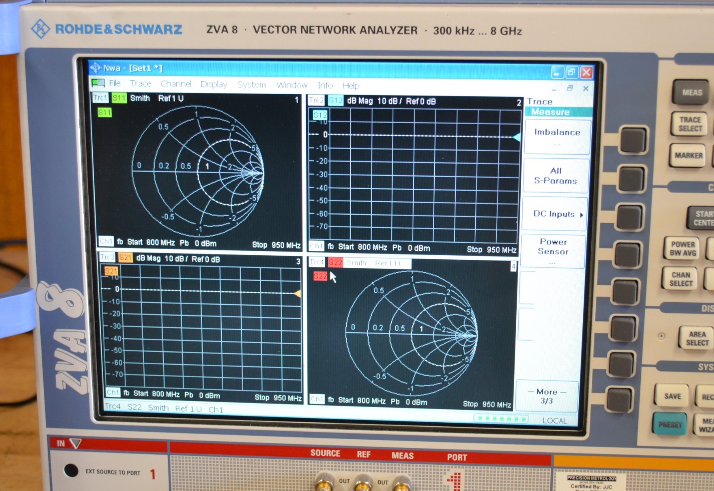Viewport: 714px width, 491px height.
Task: Select the S22 measurement tag in trace 4
Action: 320,276
